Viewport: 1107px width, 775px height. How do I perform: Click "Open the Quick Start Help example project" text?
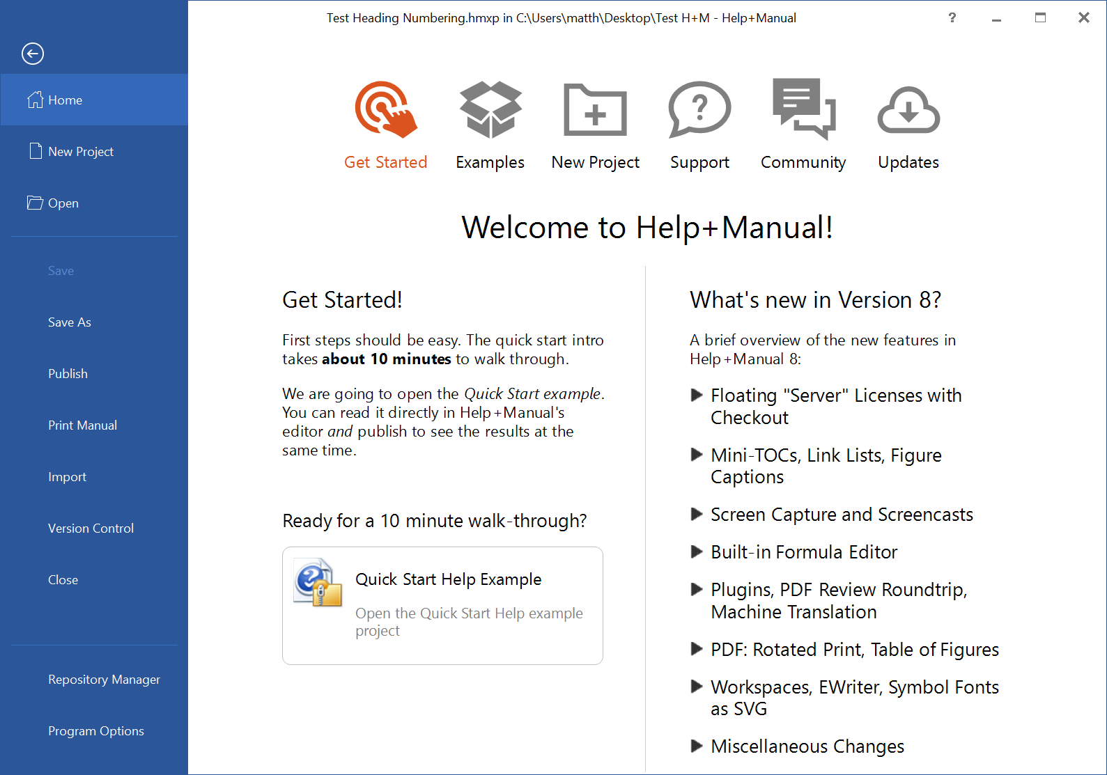469,622
